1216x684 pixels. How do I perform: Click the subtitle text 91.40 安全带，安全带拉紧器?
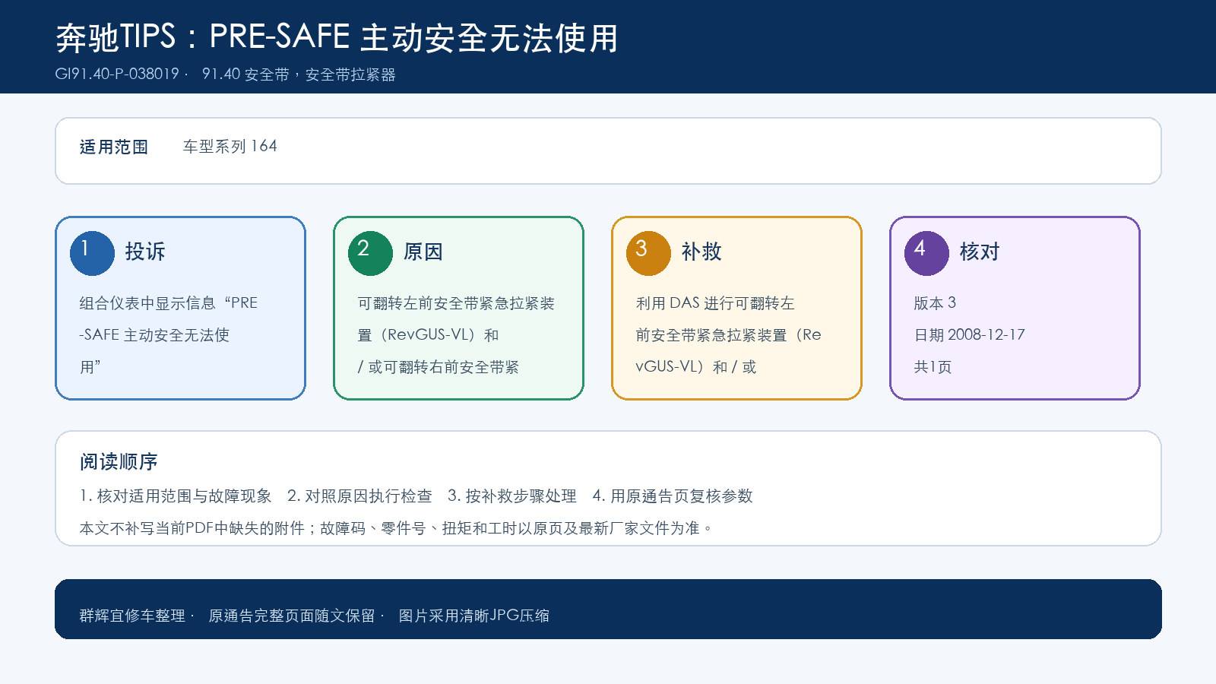299,74
